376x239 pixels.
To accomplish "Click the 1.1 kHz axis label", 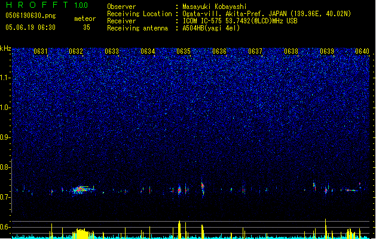I will [5, 78].
